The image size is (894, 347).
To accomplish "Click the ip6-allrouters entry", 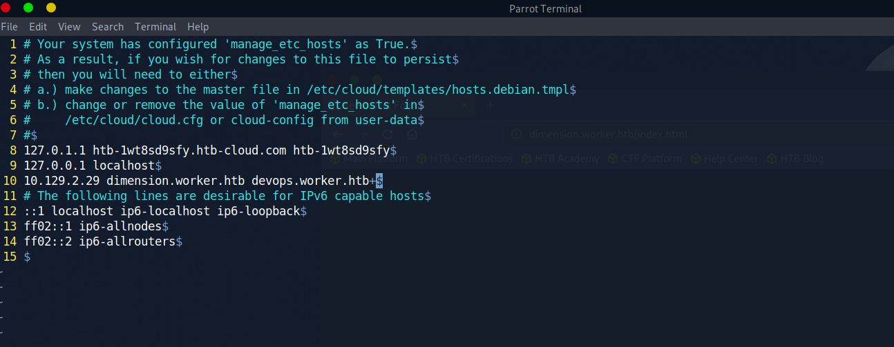I will point(127,241).
